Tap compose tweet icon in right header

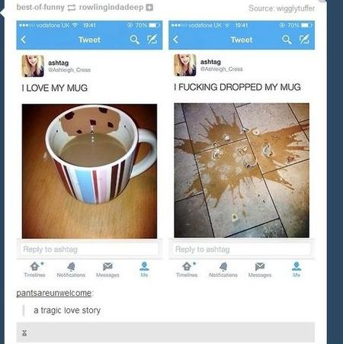[304, 39]
